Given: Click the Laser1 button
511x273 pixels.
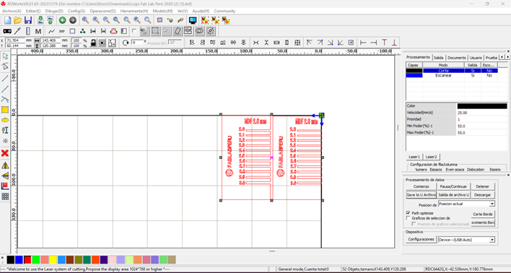Looking at the screenshot, I should tap(414, 157).
